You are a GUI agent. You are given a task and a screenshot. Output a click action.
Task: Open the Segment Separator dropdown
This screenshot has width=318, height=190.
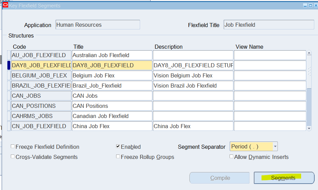[275, 146]
